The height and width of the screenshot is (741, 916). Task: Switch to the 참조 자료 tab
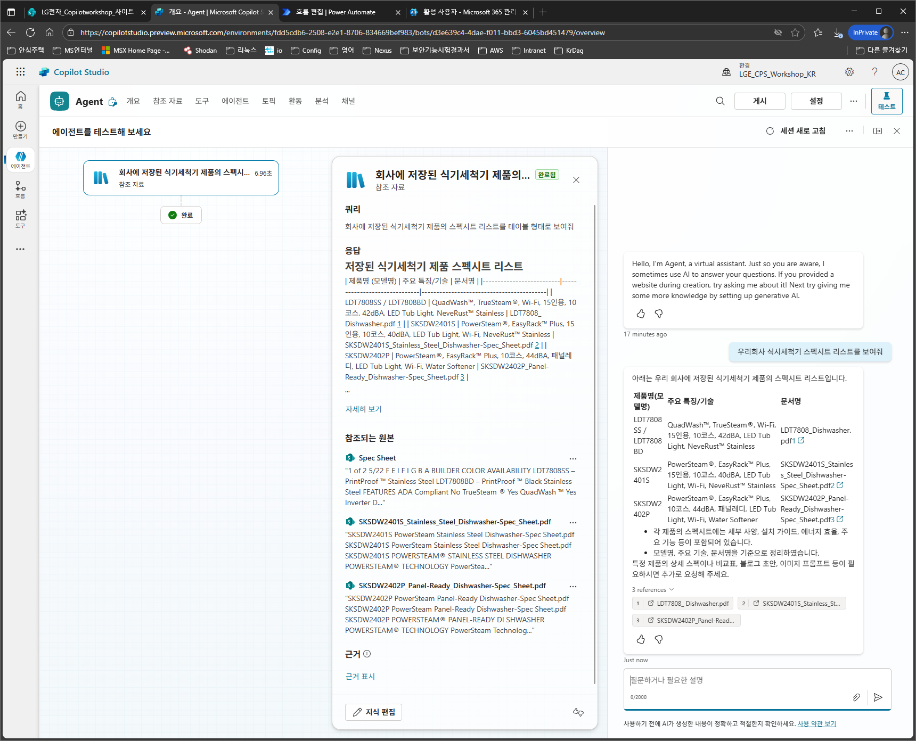[x=168, y=101]
